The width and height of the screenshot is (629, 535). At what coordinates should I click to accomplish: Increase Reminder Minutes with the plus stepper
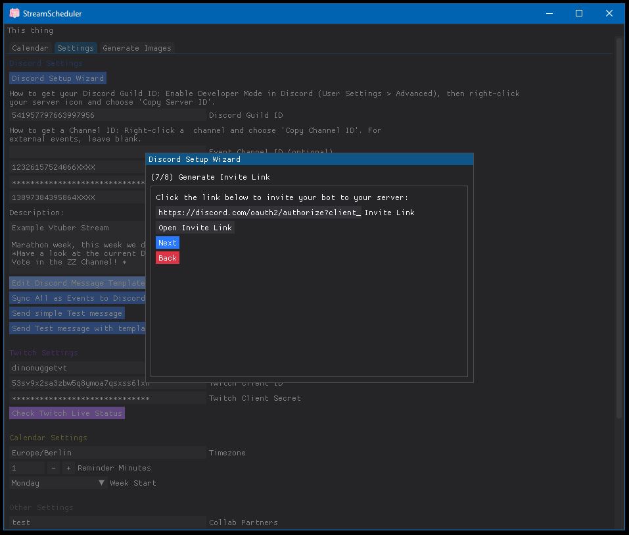67,468
